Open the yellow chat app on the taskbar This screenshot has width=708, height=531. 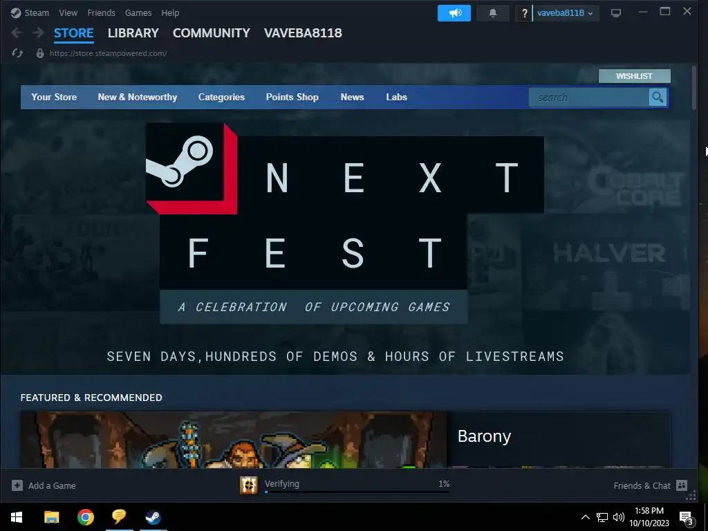[x=119, y=517]
